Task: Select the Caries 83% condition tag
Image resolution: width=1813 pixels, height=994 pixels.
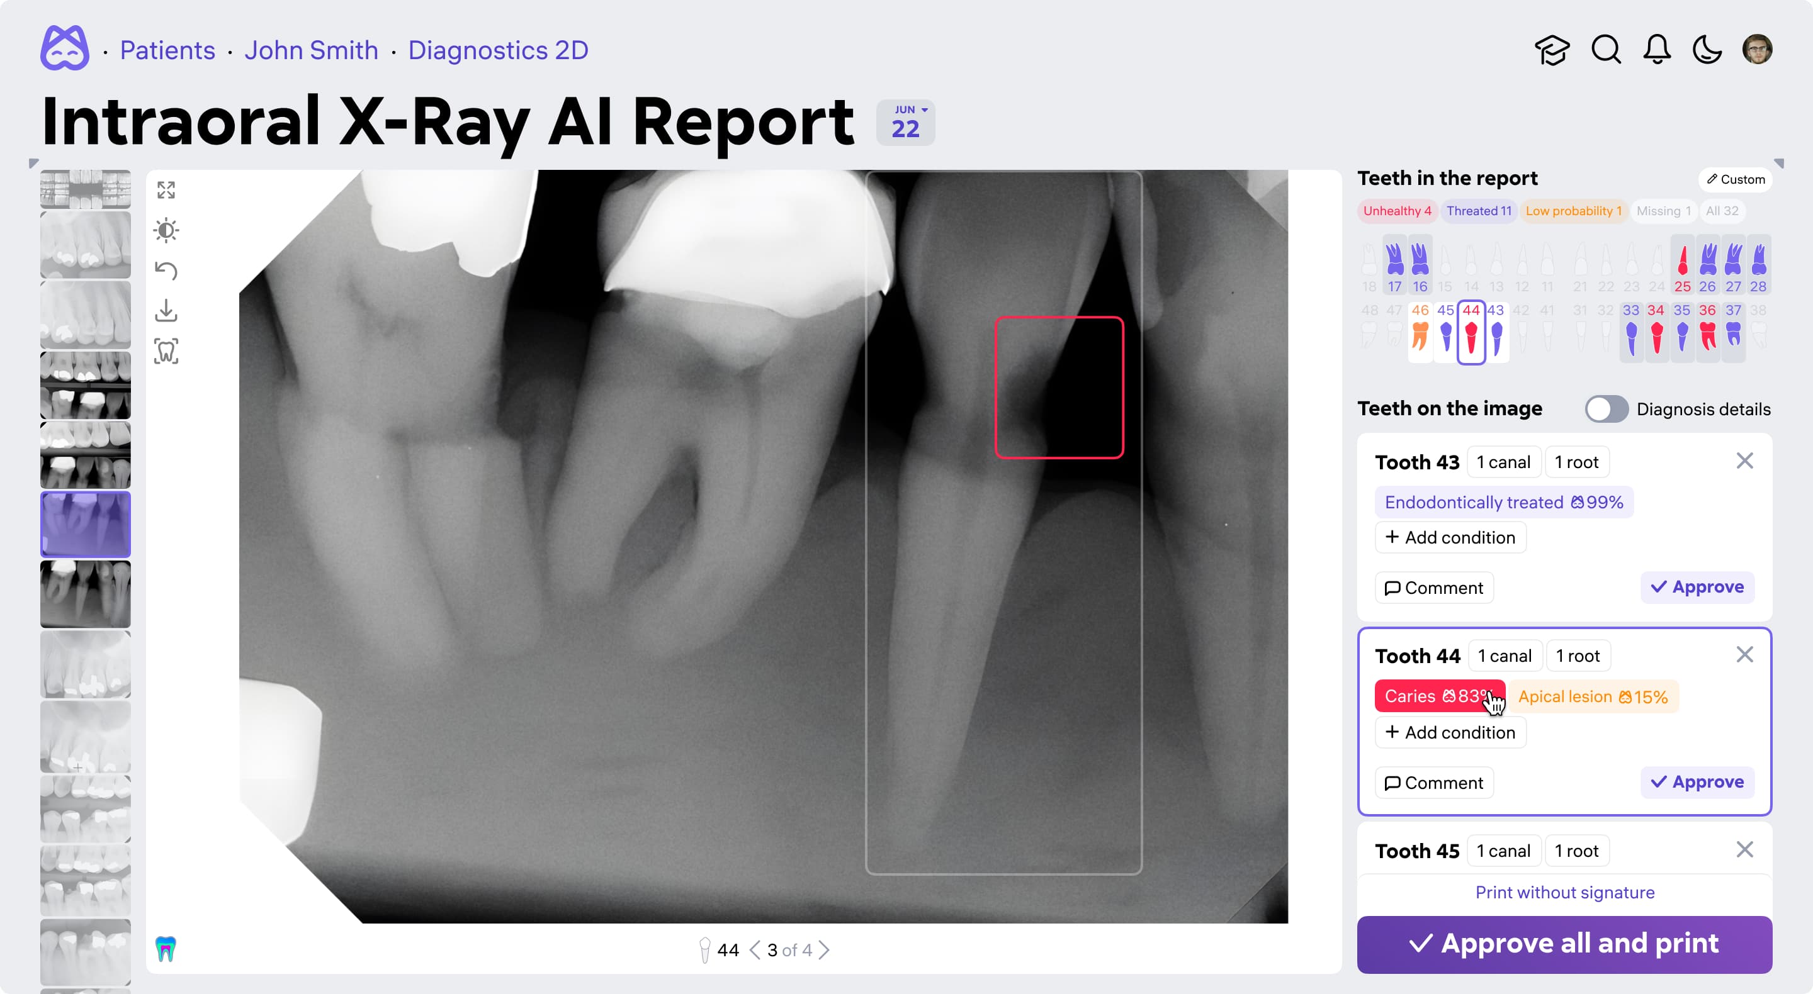Action: (1436, 696)
